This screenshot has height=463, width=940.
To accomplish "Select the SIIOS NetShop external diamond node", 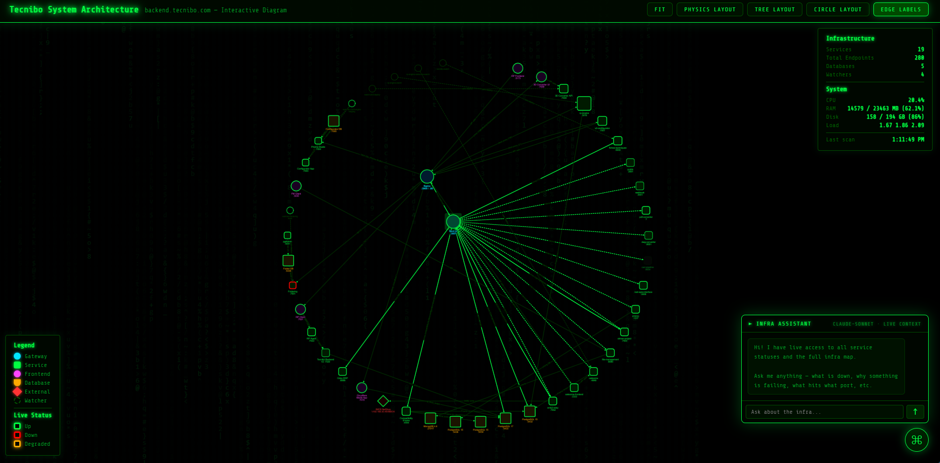I will pyautogui.click(x=383, y=401).
